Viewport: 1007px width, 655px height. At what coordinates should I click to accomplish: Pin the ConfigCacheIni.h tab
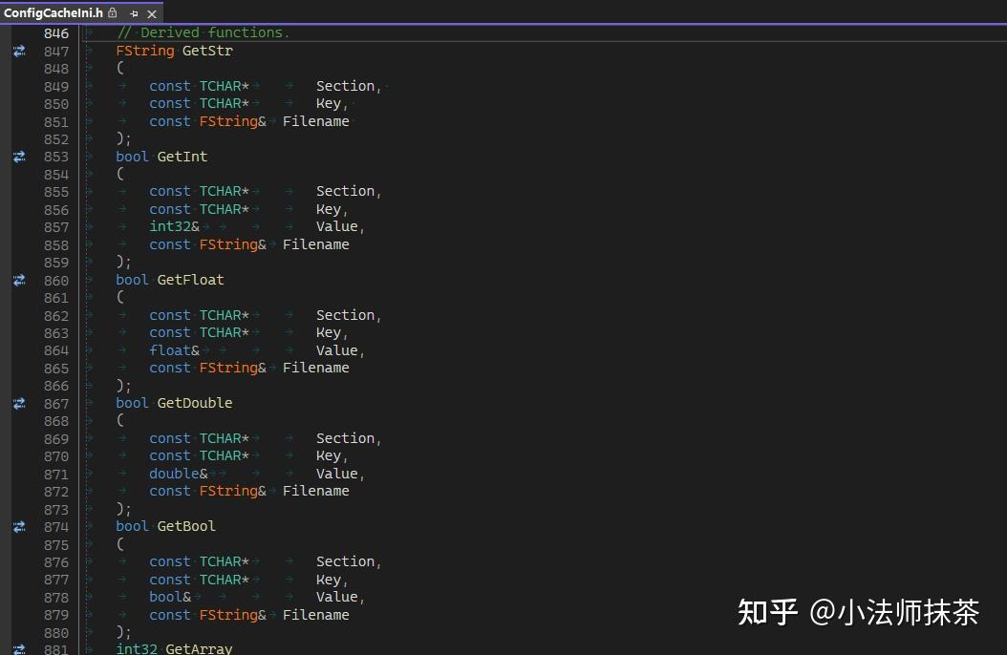134,13
